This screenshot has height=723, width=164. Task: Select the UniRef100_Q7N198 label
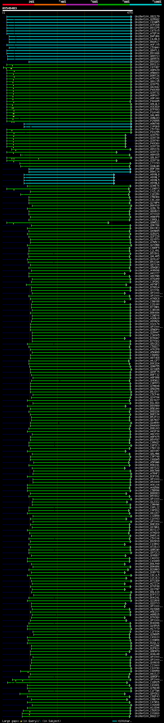tap(147, 688)
